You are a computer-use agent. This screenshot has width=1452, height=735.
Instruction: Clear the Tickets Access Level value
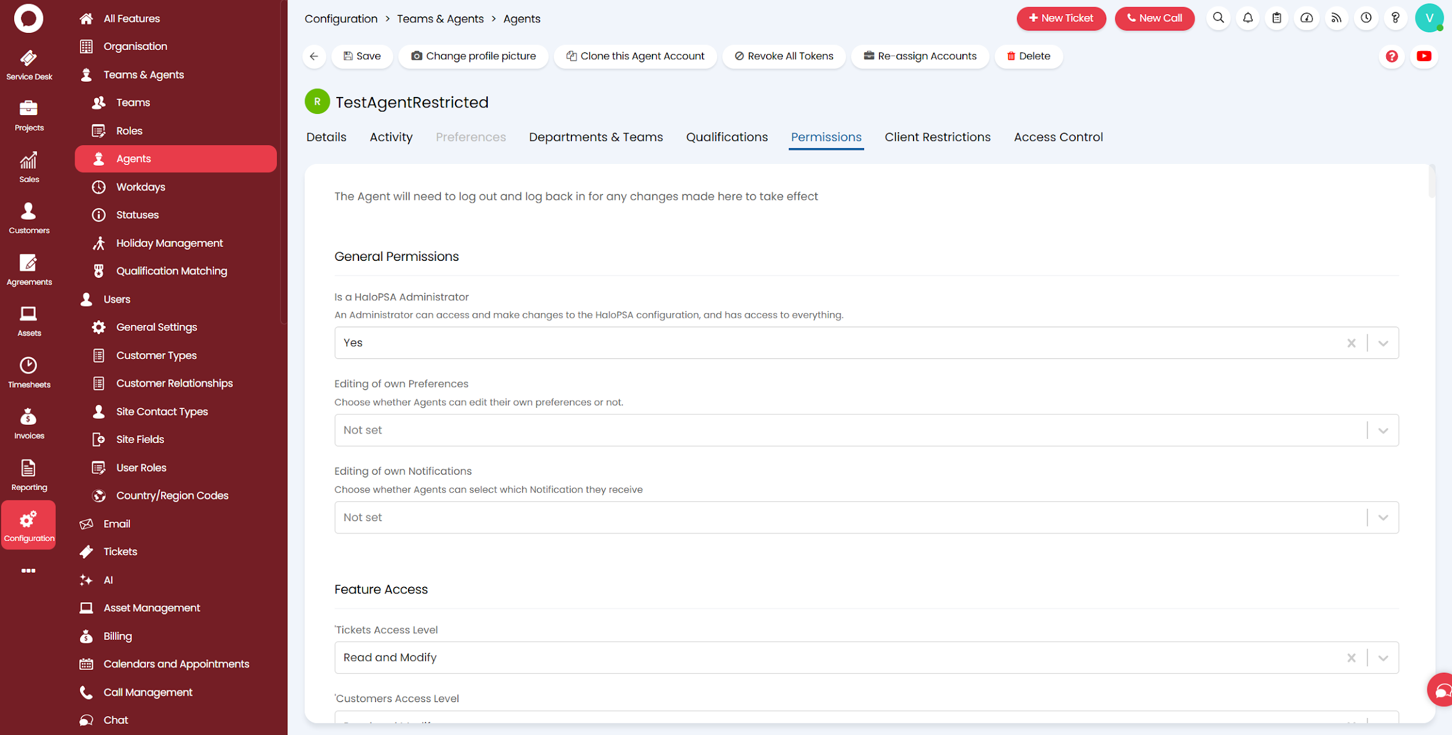pos(1351,658)
